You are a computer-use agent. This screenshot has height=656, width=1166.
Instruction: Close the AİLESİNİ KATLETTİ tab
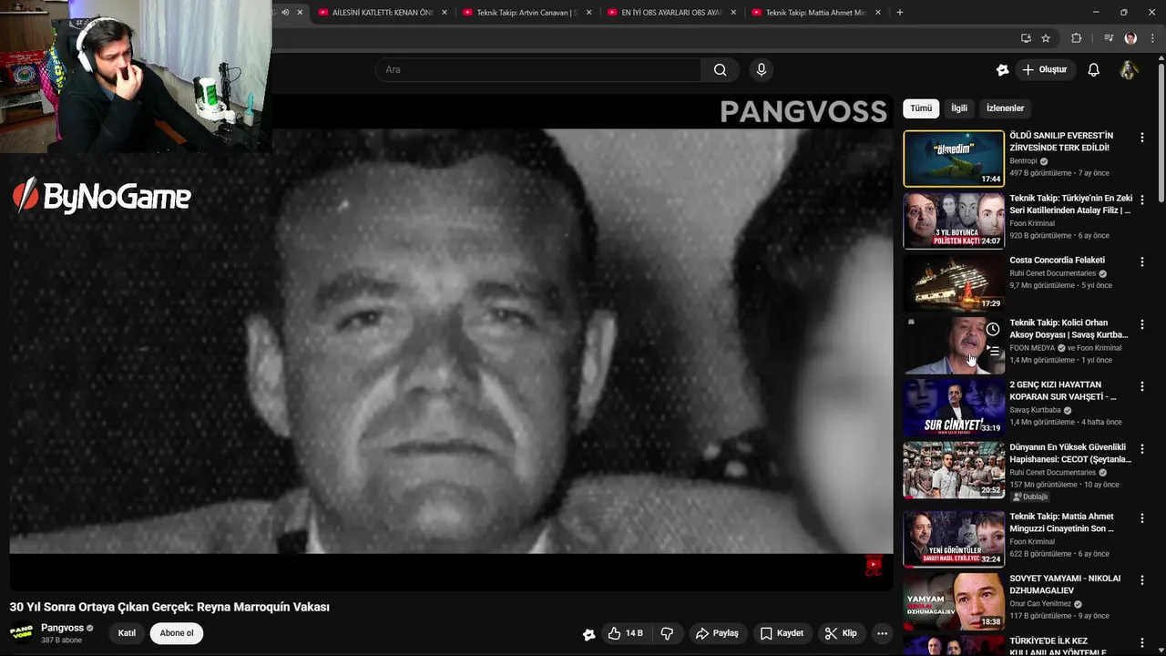pos(444,12)
